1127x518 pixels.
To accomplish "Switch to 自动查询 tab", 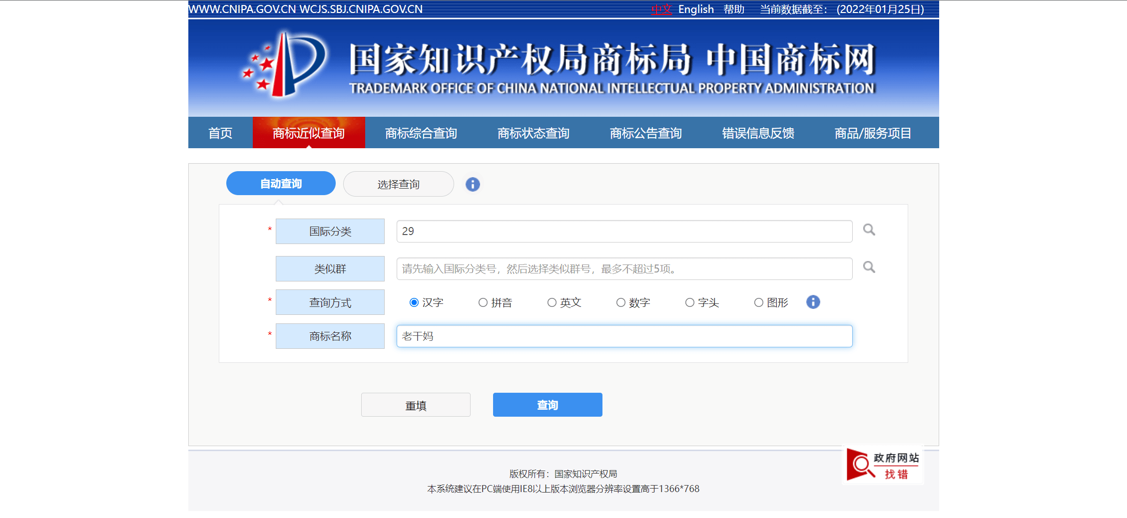I will coord(281,183).
